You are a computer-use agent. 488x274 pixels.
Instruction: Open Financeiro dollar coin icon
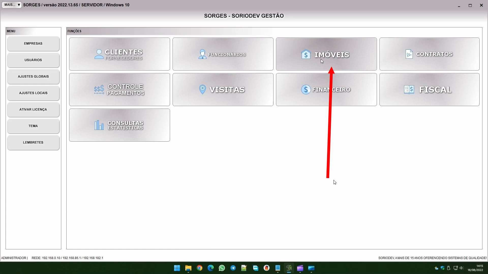pyautogui.click(x=306, y=90)
